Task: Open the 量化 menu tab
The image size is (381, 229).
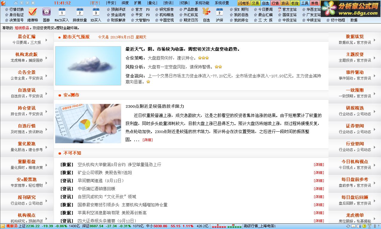Action: [152, 3]
